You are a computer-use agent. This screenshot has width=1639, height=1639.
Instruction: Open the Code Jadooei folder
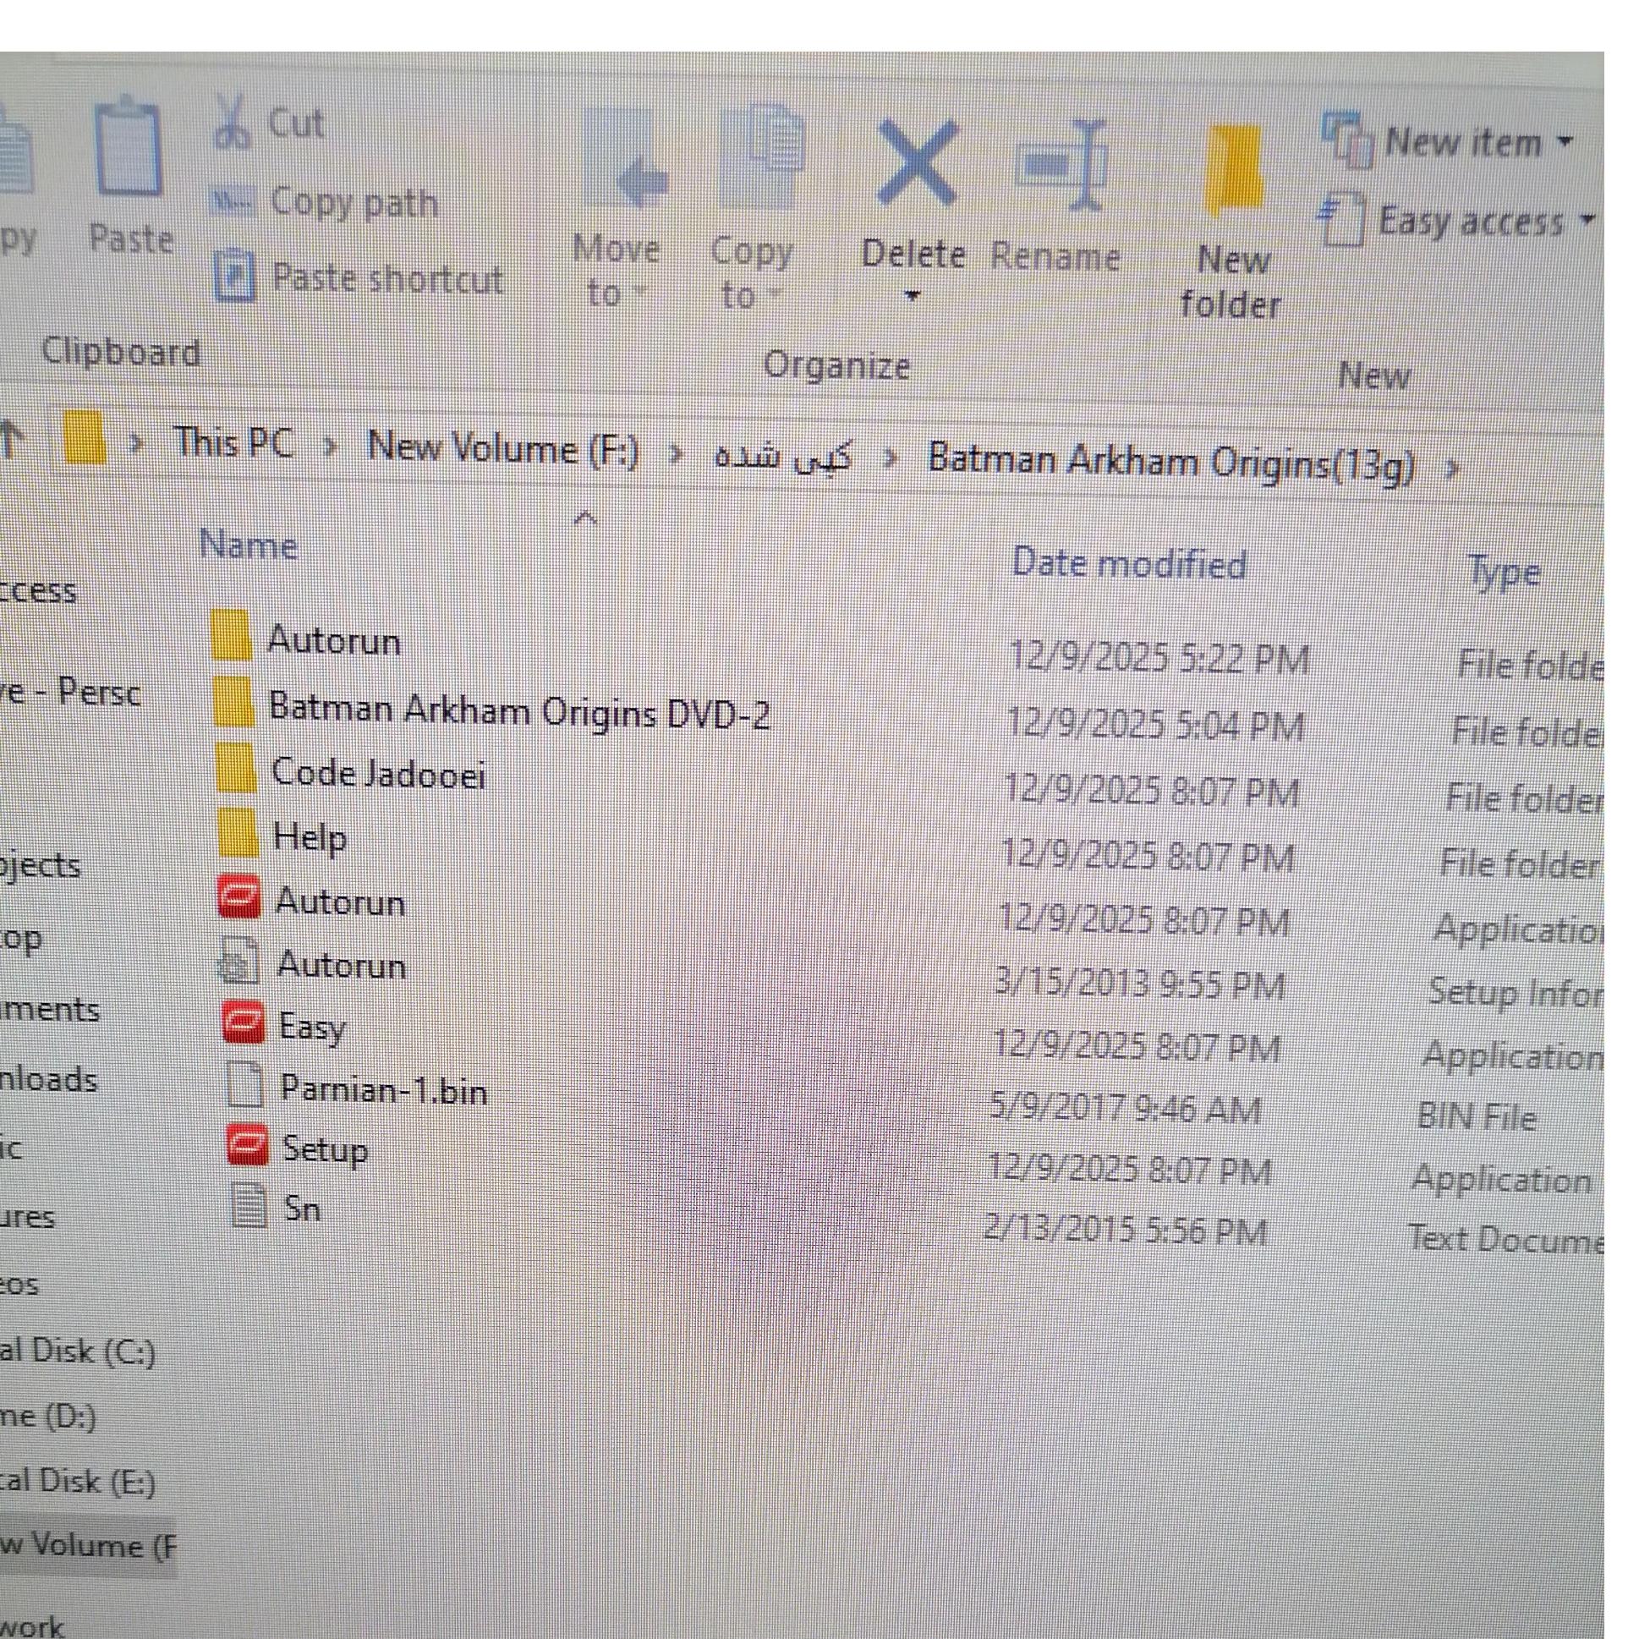[x=377, y=773]
